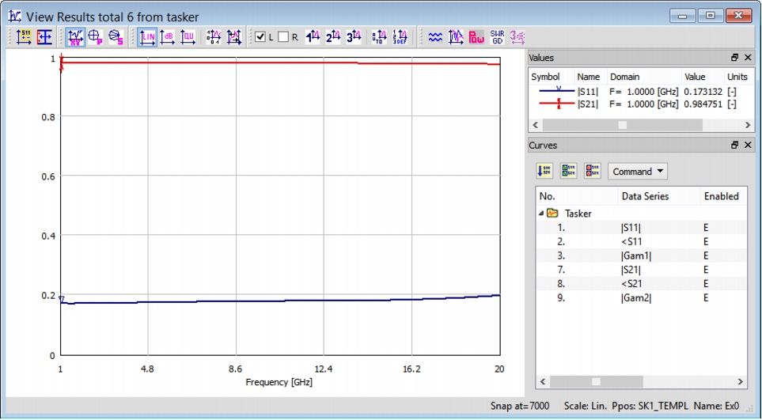Select the <S21 data series row
The width and height of the screenshot is (762, 420).
coord(642,284)
